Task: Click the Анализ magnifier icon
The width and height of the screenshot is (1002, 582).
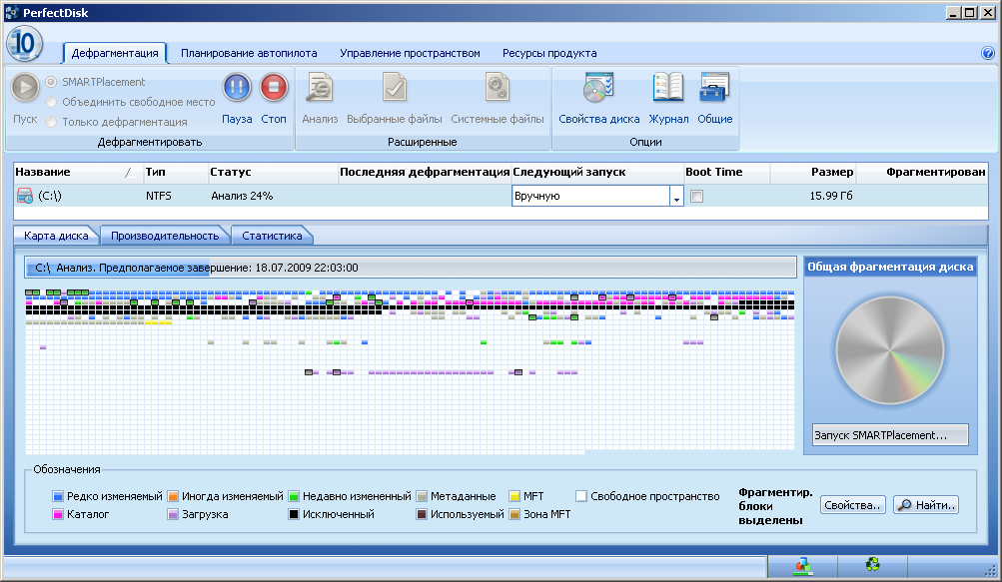Action: tap(320, 88)
